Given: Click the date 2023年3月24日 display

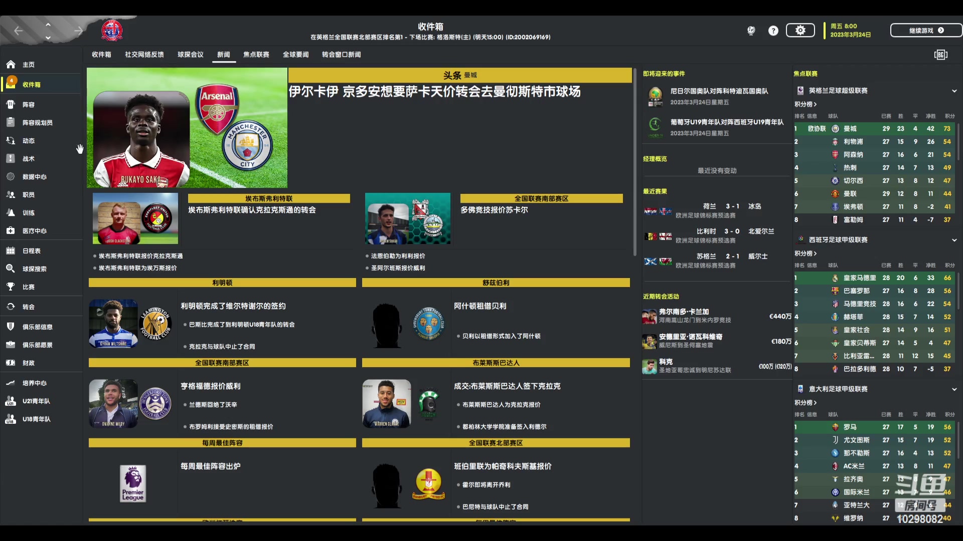Looking at the screenshot, I should (851, 35).
